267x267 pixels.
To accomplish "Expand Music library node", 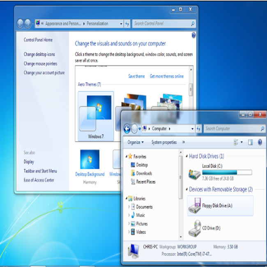I will [x=129, y=215].
